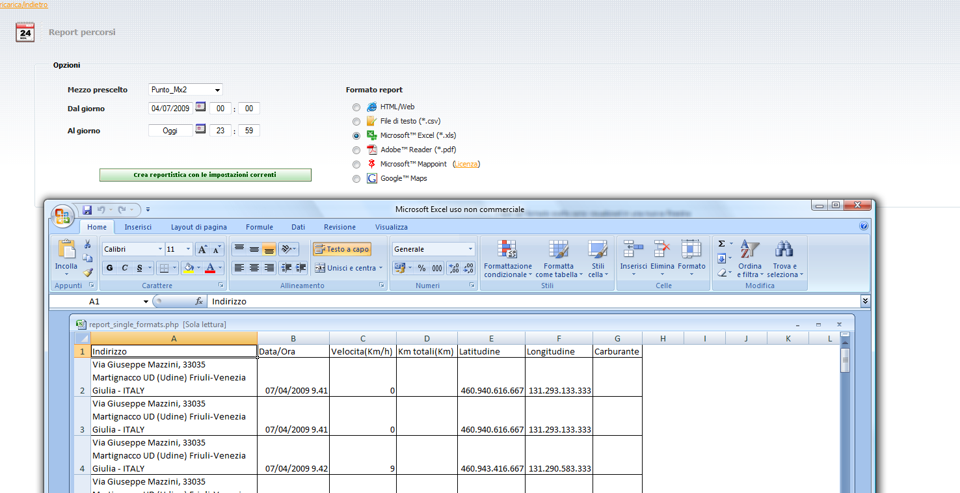Decrease decimal places

click(x=468, y=268)
